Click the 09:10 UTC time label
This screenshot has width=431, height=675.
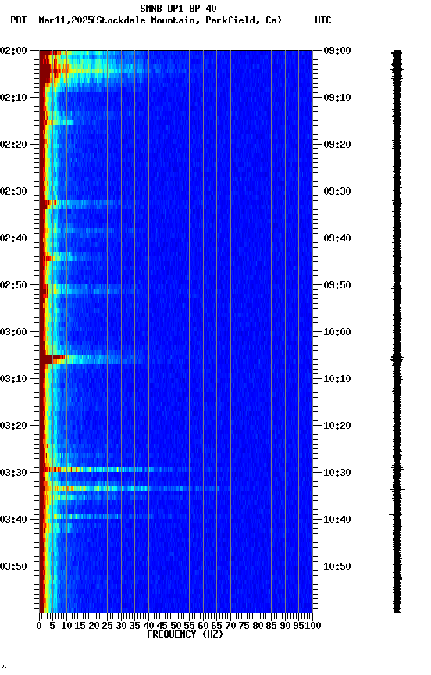337,98
